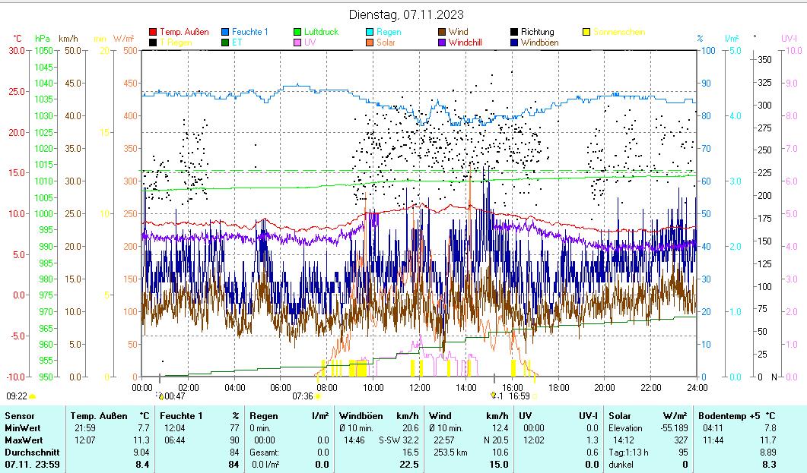This screenshot has width=807, height=473.
Task: Click the 'MinWert' row label
Action: 23,427
